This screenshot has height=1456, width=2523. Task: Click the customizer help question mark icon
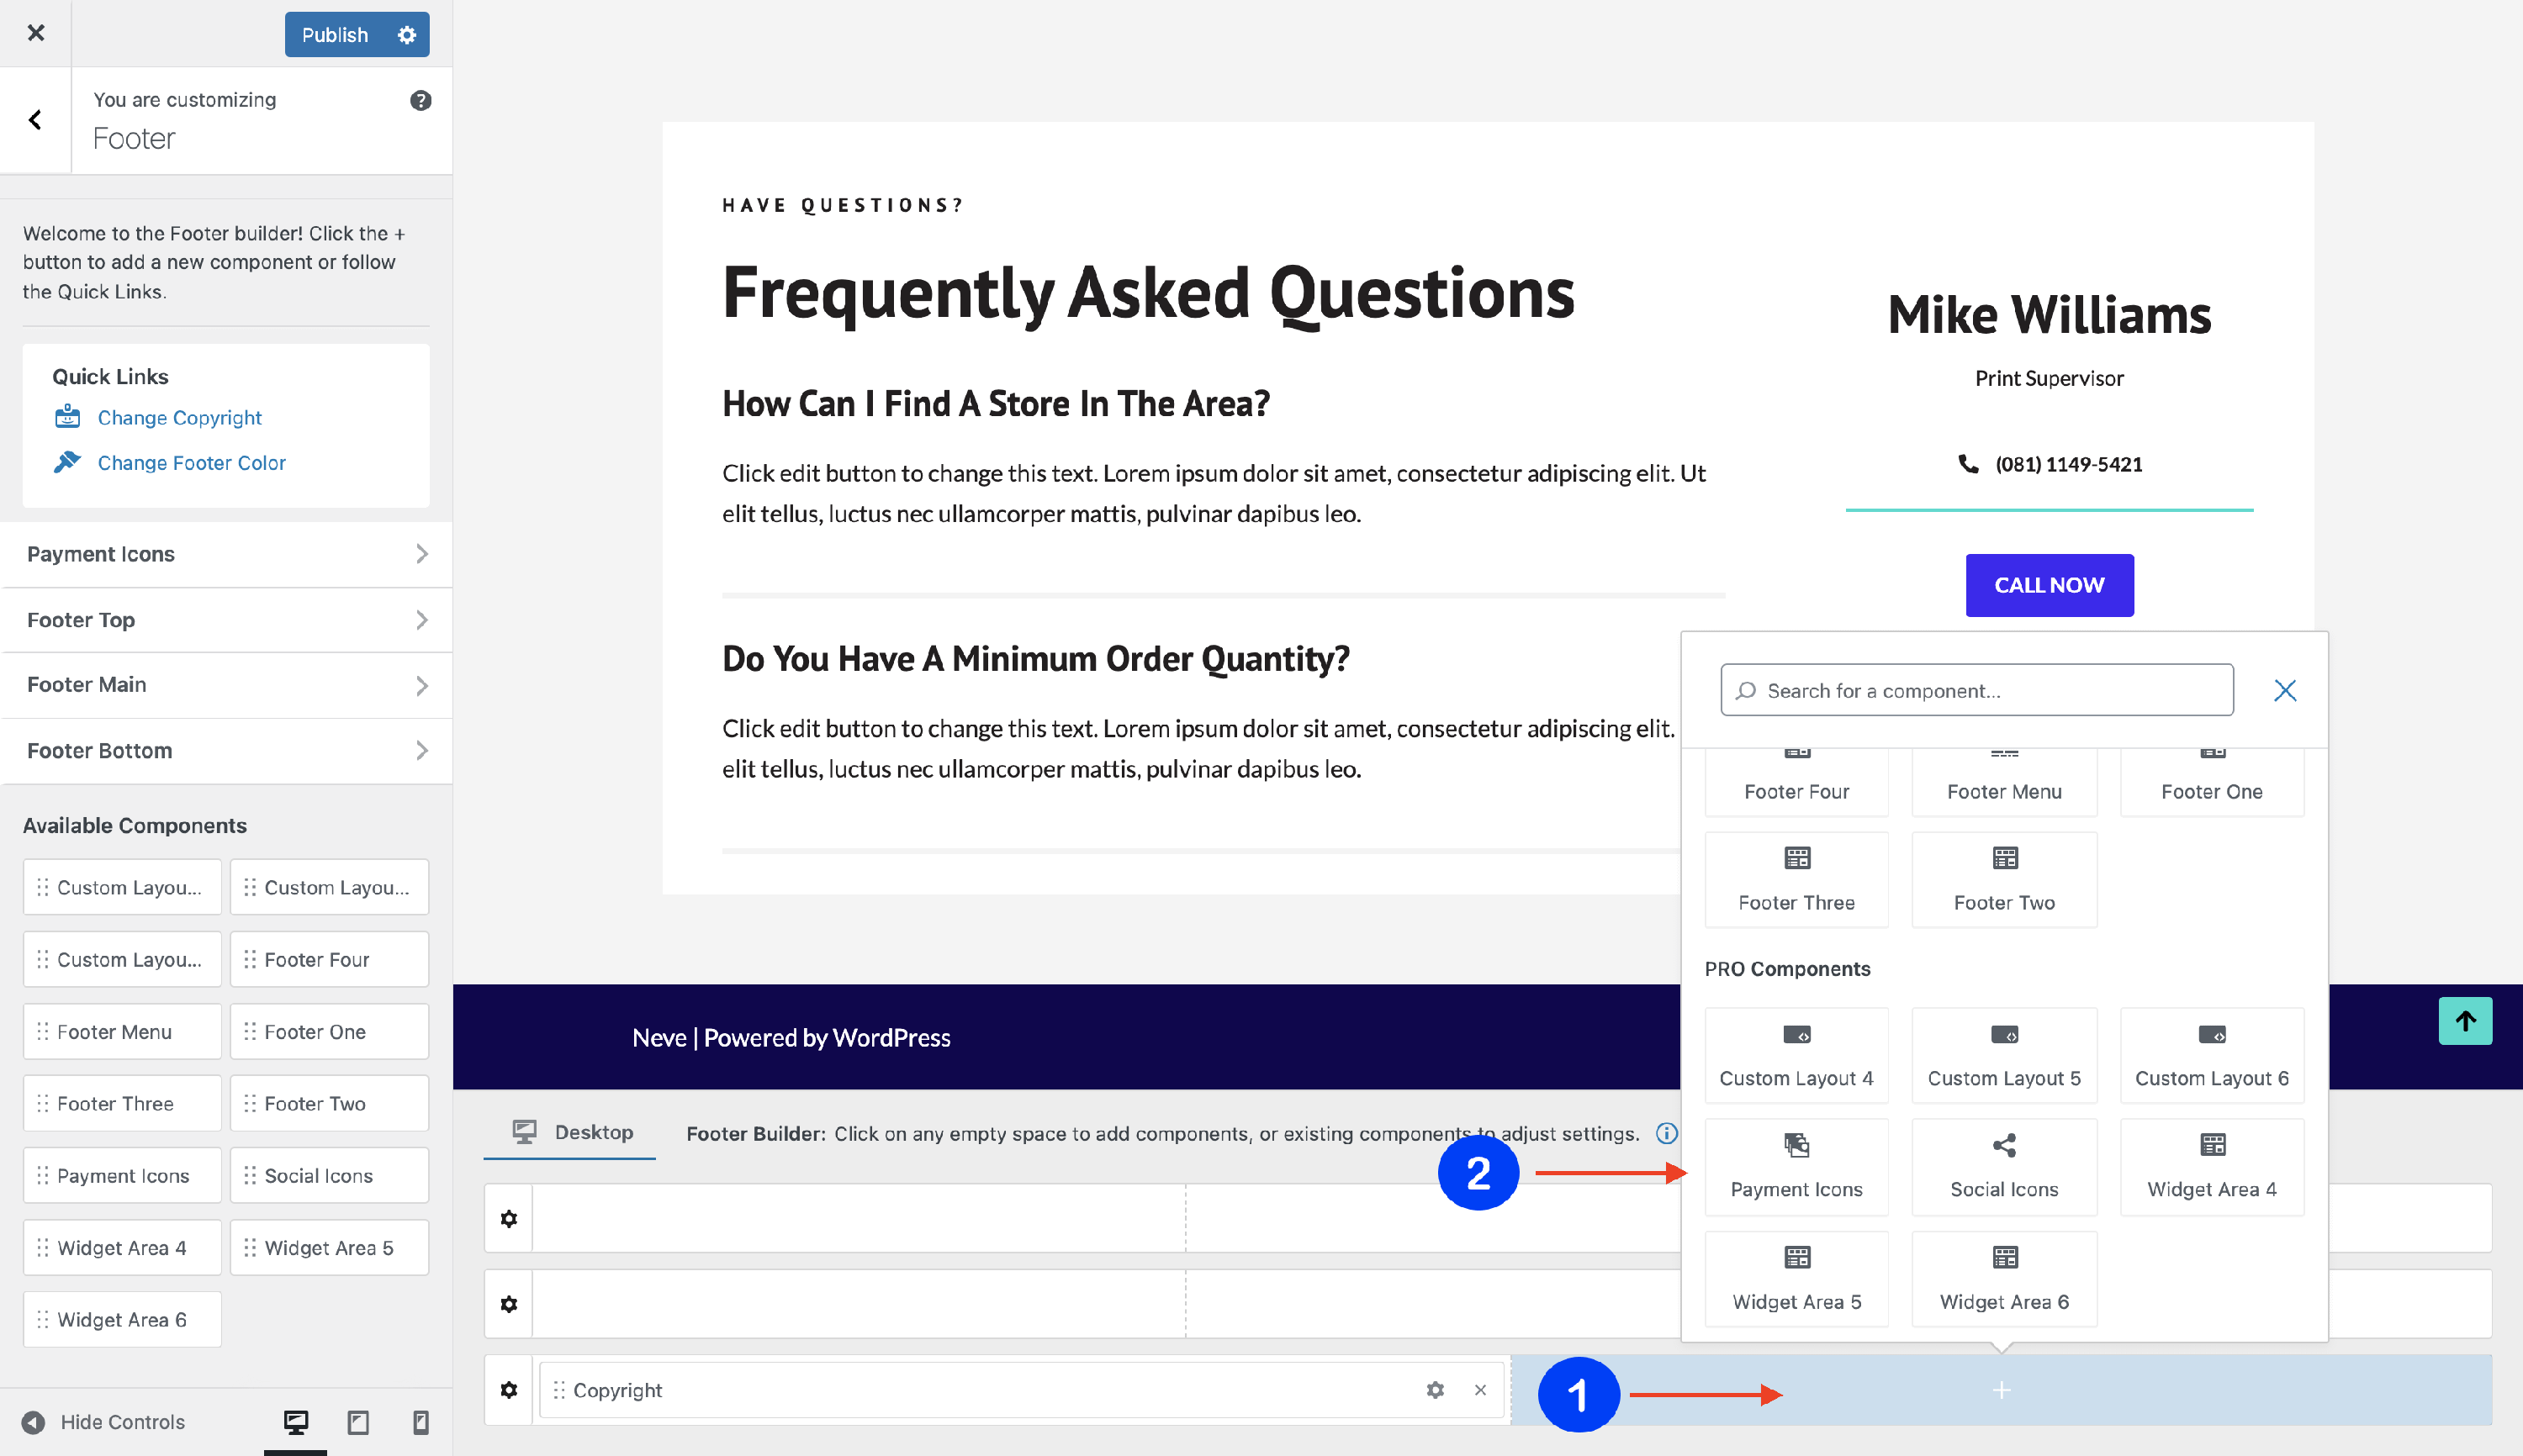420,100
